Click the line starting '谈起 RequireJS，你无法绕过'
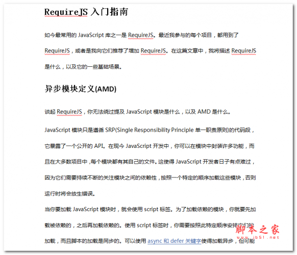 [138, 112]
